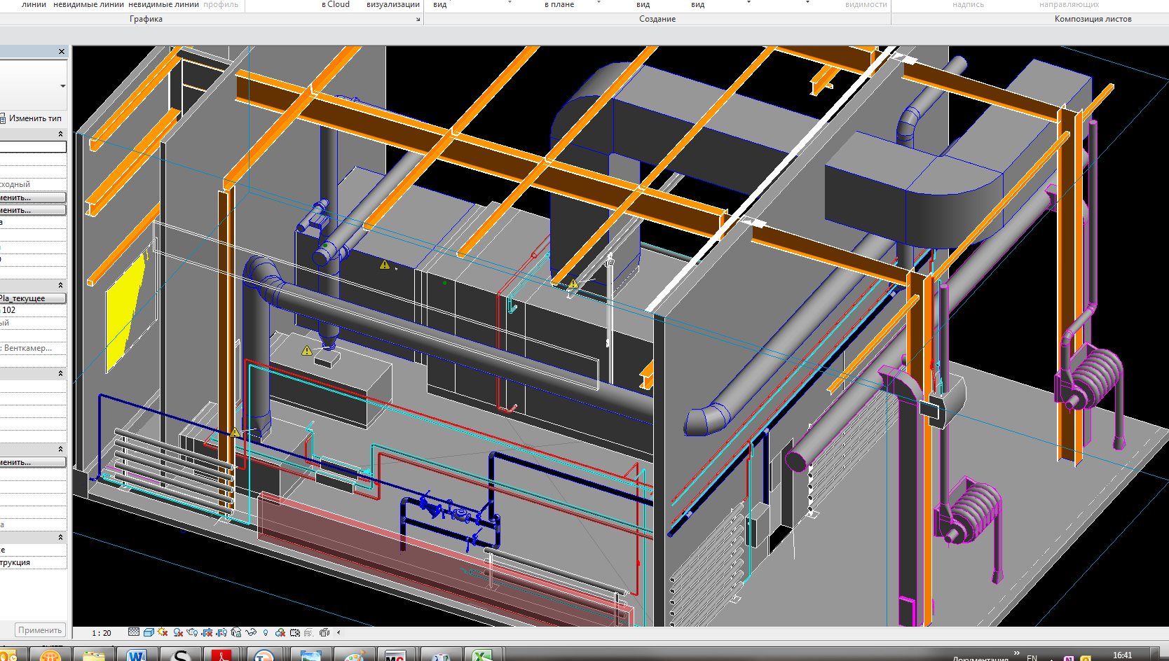
Task: Click Temporary Hide/Isolate glasses icon
Action: coord(251,632)
